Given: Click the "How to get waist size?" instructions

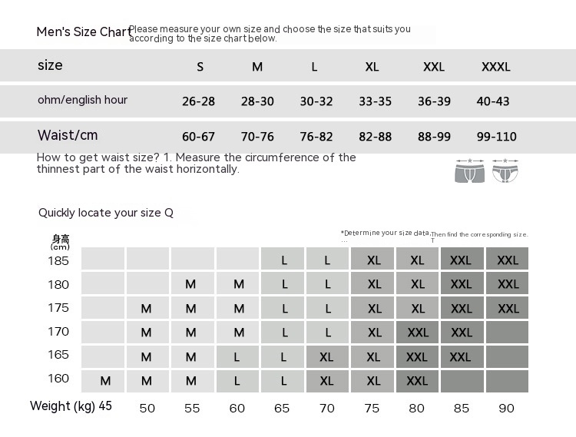Looking at the screenshot, I should click(196, 163).
